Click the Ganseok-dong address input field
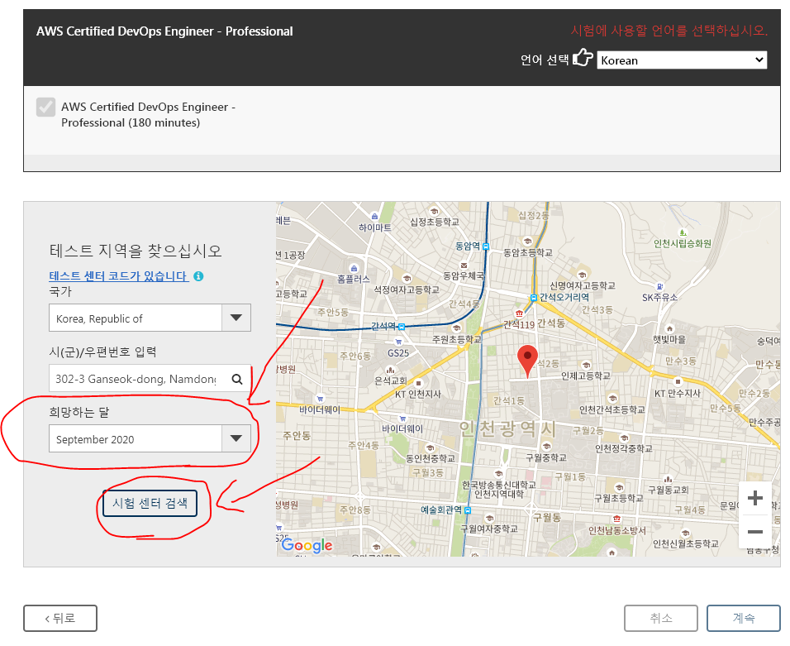This screenshot has height=646, width=790. point(136,378)
